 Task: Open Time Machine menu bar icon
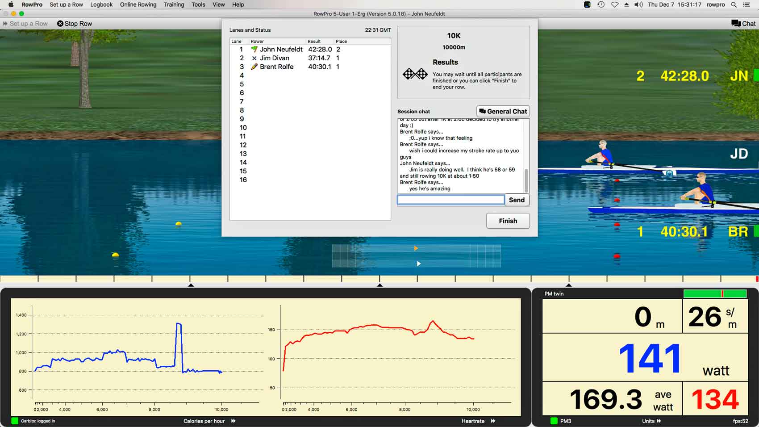point(601,4)
